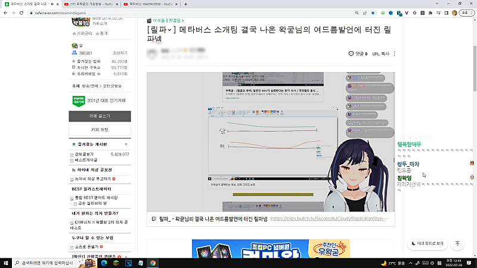Screen dimensions: 477x268
Task: Click the taskbar clock showing 2022-07-28
Action: coord(453,263)
